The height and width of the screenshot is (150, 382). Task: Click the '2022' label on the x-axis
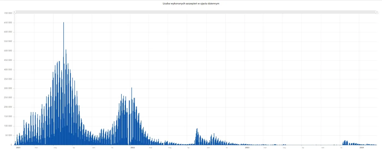coord(133,148)
